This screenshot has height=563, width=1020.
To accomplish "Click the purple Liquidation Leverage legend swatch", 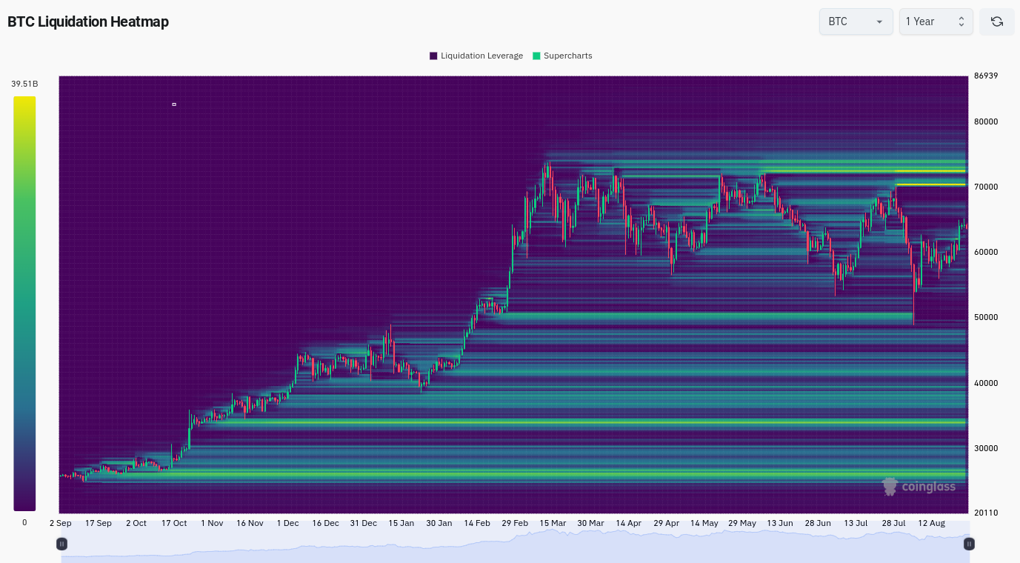I will point(433,56).
